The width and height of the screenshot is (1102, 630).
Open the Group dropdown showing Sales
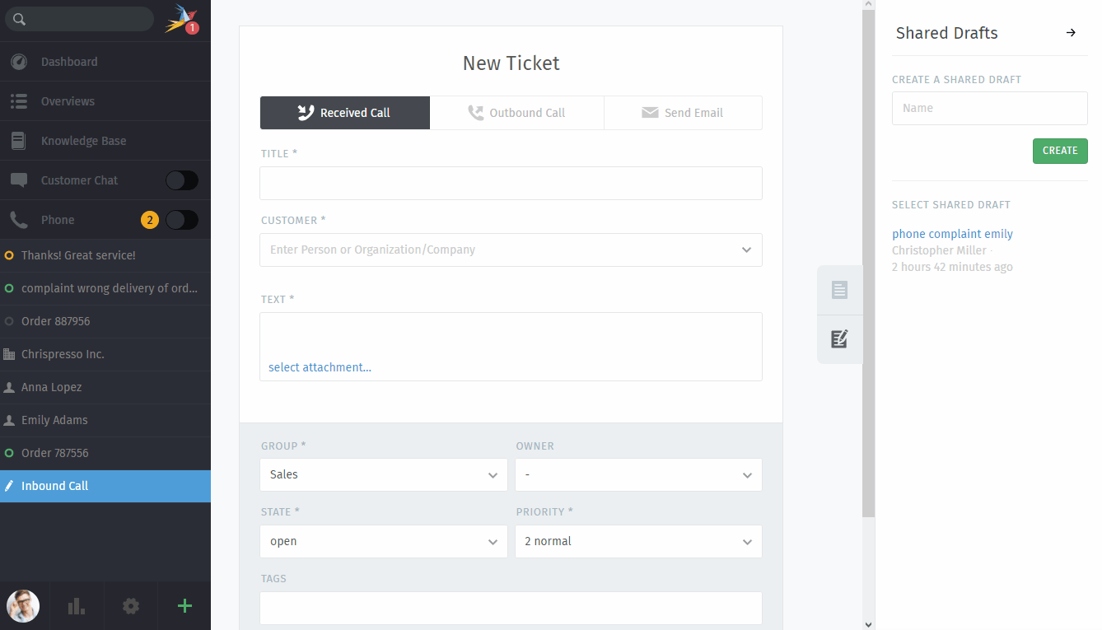(384, 475)
